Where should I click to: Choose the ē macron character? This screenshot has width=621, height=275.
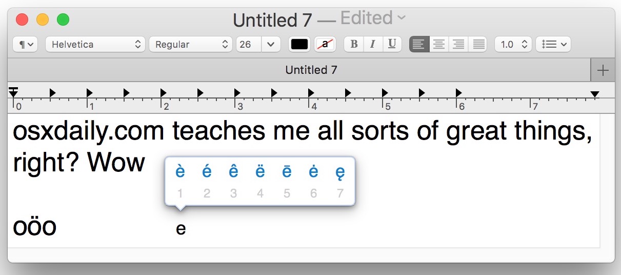(287, 172)
